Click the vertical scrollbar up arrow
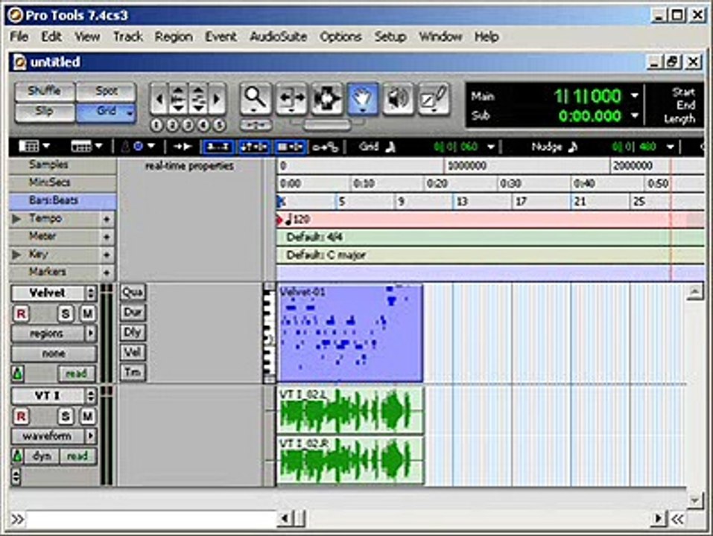 pyautogui.click(x=695, y=292)
